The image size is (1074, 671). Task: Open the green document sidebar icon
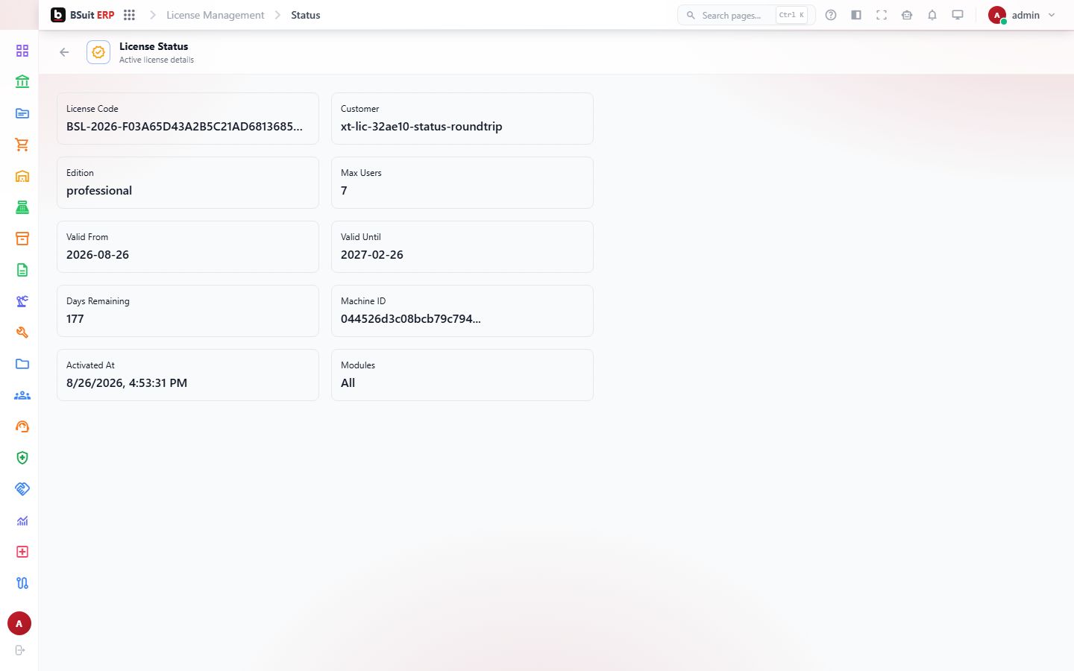(22, 270)
